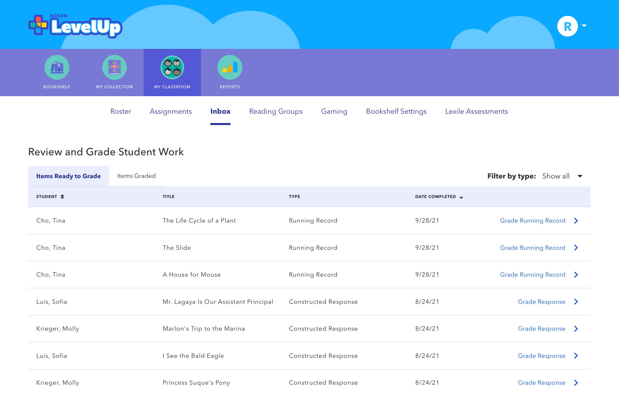Expand the user account dropdown arrow
Viewport: 619px width, 396px height.
pyautogui.click(x=584, y=26)
